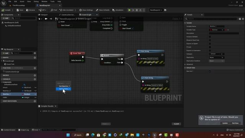Open Variable Type Boolean dropdown
The image size is (245, 138).
pos(217,30)
